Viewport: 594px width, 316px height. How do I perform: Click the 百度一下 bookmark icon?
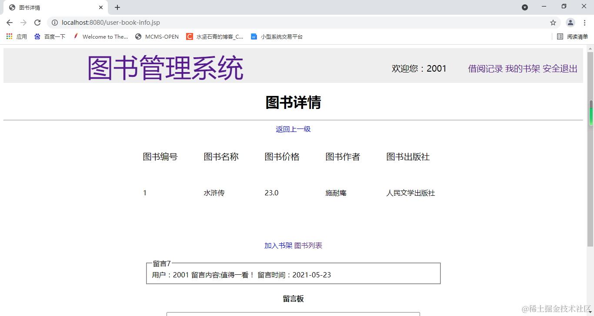(x=37, y=36)
